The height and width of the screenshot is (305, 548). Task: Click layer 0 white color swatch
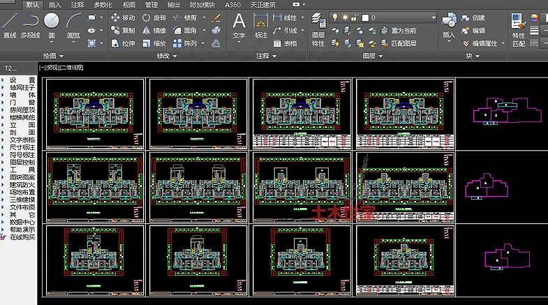coord(365,17)
